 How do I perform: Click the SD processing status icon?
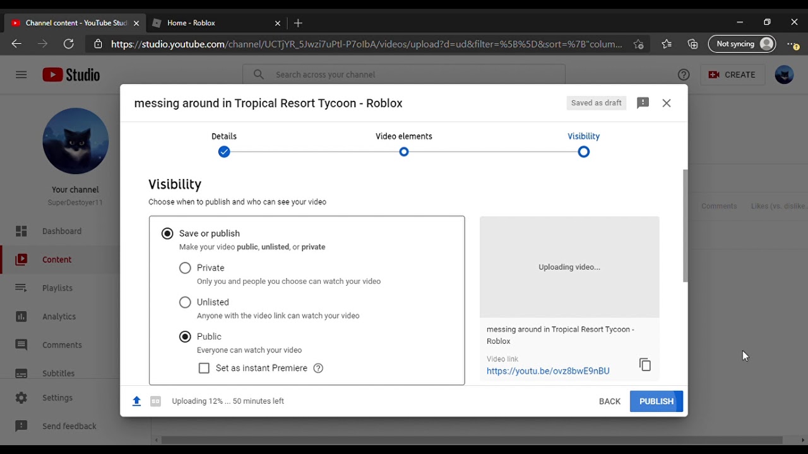pyautogui.click(x=155, y=401)
